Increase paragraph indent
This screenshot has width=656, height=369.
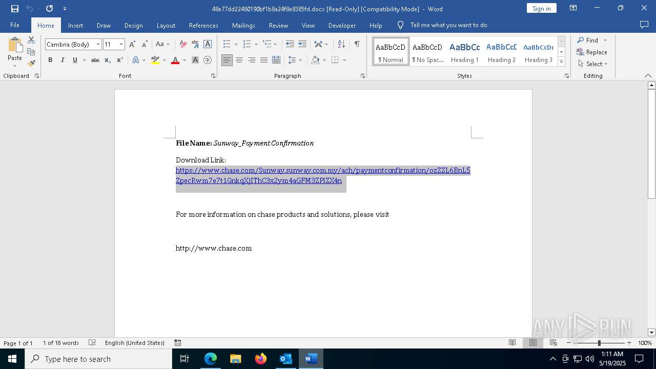(302, 45)
